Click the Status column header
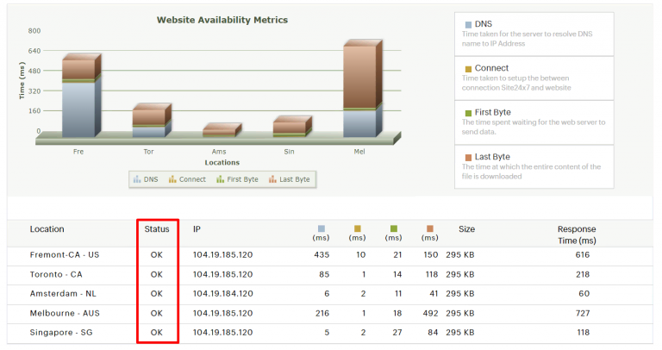Viewport: 662px width, 350px height. 157,229
